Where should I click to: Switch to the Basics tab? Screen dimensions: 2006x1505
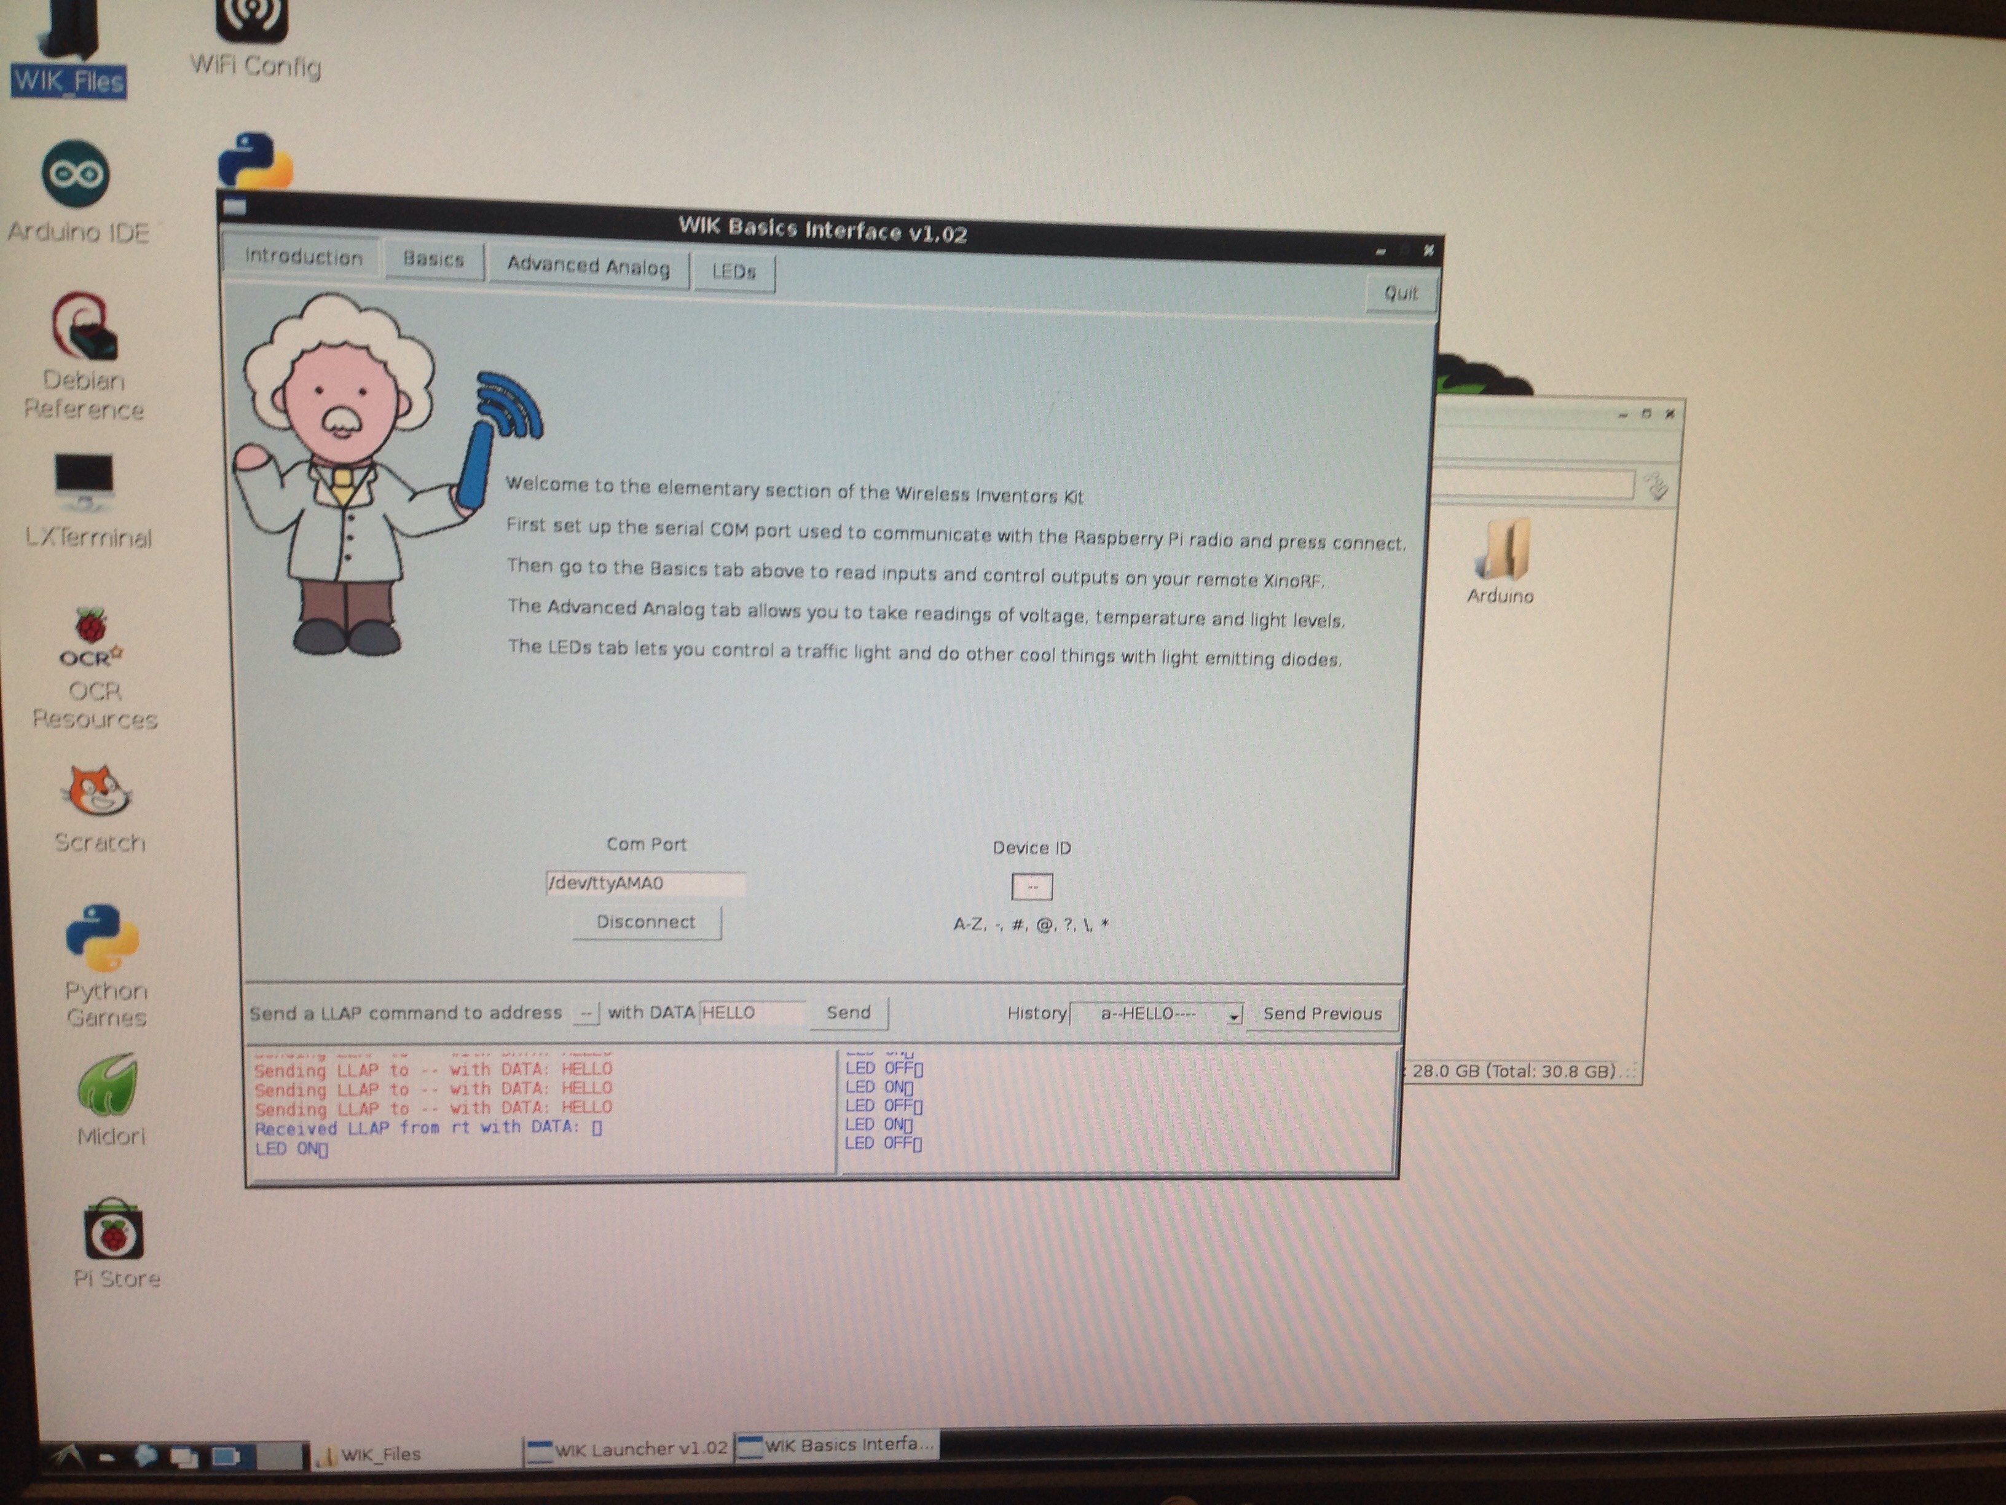[x=433, y=259]
